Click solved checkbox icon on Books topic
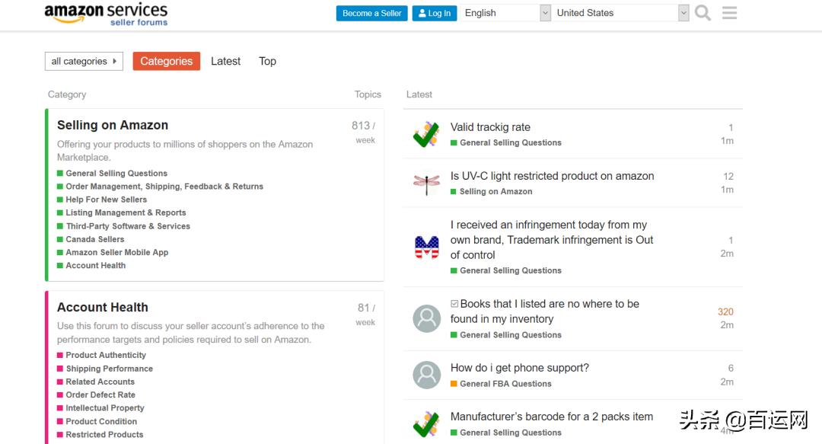The image size is (822, 444). click(454, 304)
